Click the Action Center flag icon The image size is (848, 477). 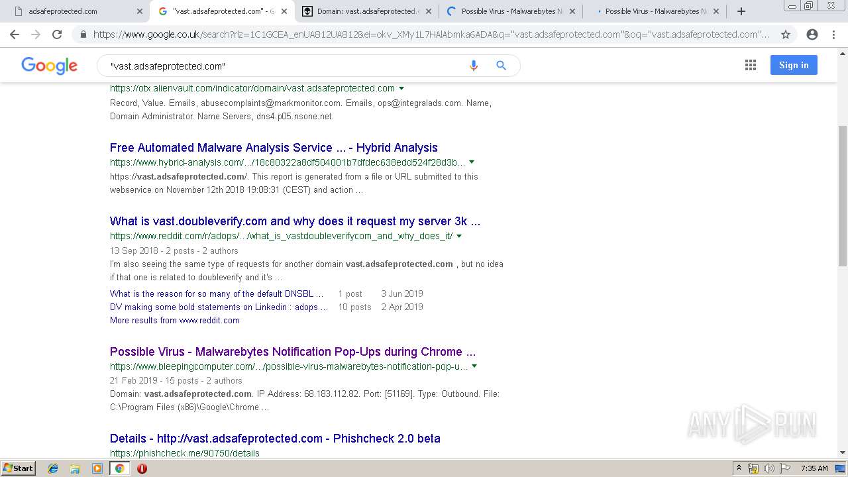[x=785, y=468]
